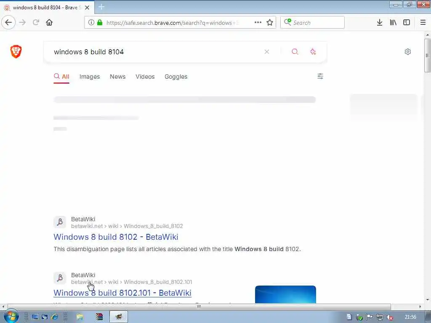The image size is (431, 323).
Task: Click the Brave search query field
Action: (x=157, y=52)
